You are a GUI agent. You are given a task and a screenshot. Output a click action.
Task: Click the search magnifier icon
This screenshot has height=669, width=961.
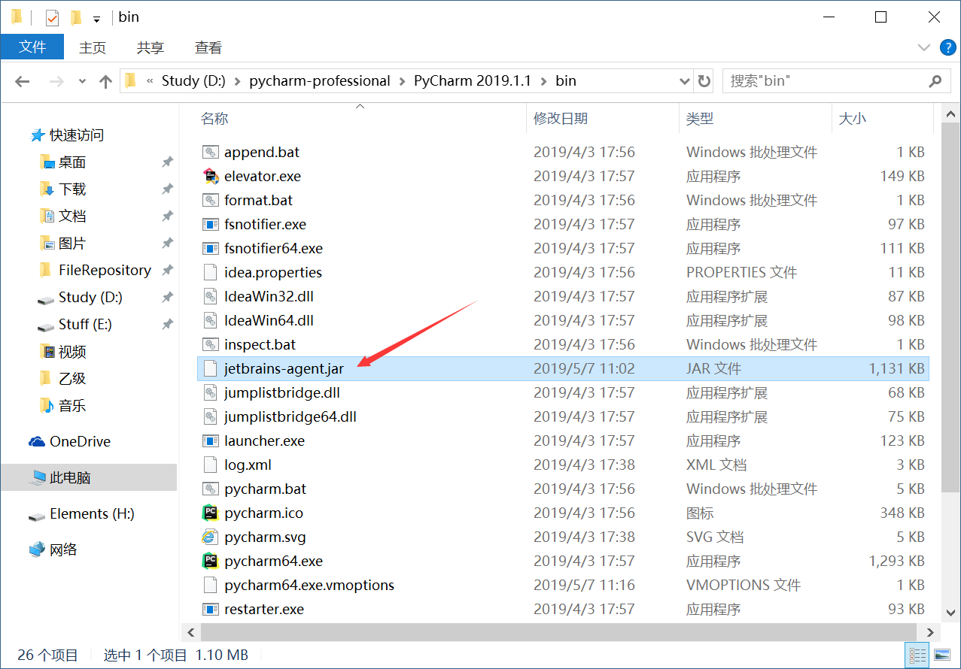pos(935,80)
